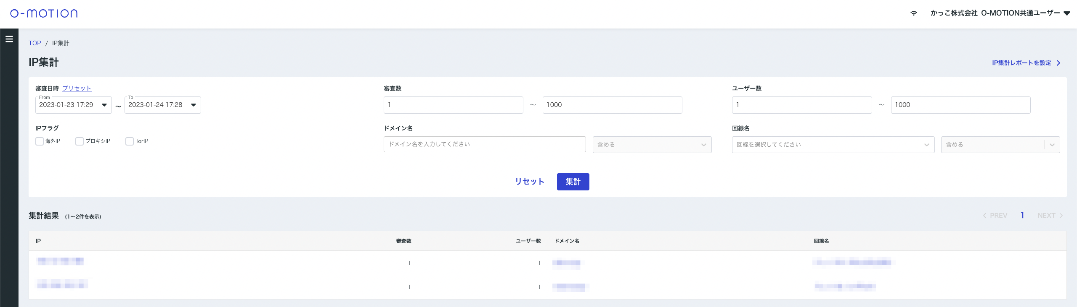Viewport: 1077px width, 307px height.
Task: Click the ドメイン名 text input field
Action: pyautogui.click(x=484, y=144)
